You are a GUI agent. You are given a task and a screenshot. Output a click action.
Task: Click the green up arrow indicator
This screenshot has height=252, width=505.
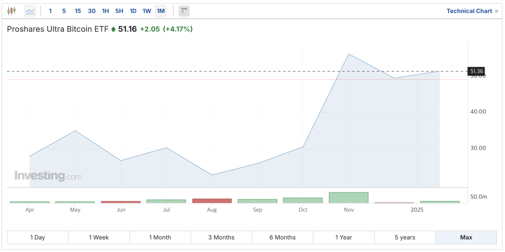(113, 29)
